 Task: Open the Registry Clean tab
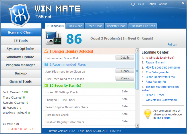click(116, 26)
